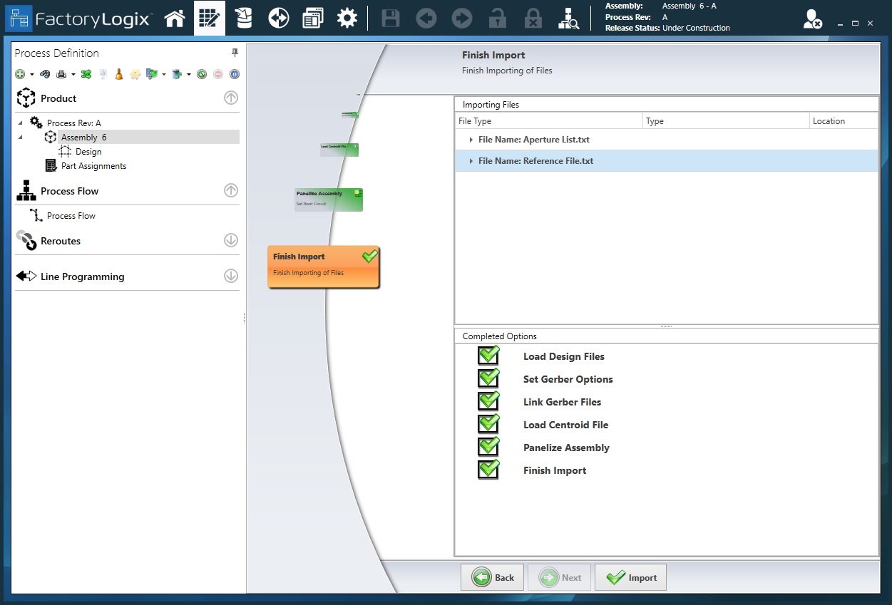Click the pause icon in Process Definition toolbar
892x605 pixels.
tap(235, 73)
